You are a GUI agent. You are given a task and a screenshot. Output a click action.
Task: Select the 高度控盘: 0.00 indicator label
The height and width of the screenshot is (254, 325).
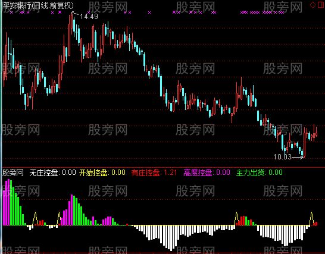[x=207, y=173]
